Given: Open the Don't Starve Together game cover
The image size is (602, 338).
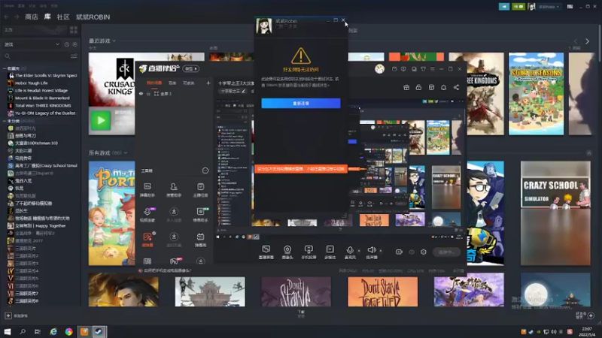Looking at the screenshot, I should 382,291.
